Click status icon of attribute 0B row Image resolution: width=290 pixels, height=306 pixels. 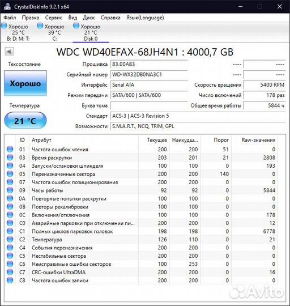[10, 207]
